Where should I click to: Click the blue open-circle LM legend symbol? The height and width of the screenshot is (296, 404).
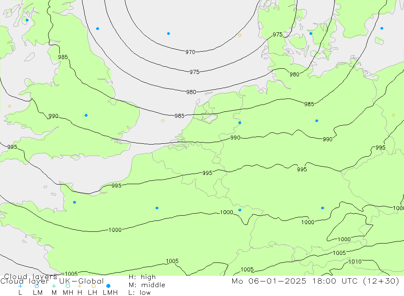click(x=37, y=286)
